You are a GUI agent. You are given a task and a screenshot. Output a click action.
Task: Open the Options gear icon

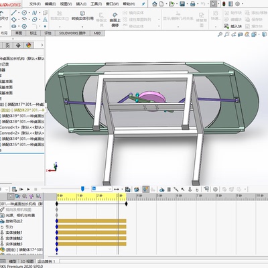point(237,4)
